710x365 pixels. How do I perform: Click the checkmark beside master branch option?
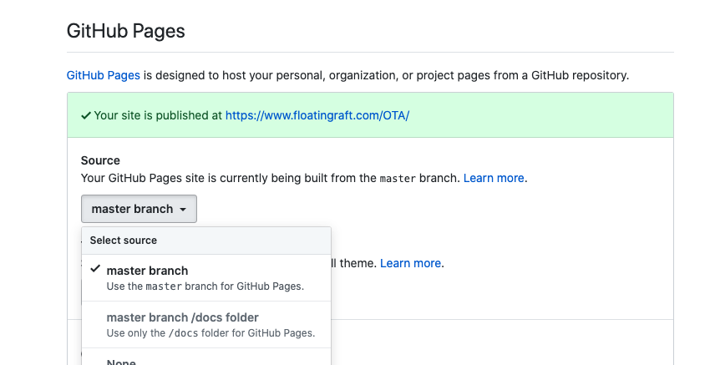pyautogui.click(x=95, y=269)
